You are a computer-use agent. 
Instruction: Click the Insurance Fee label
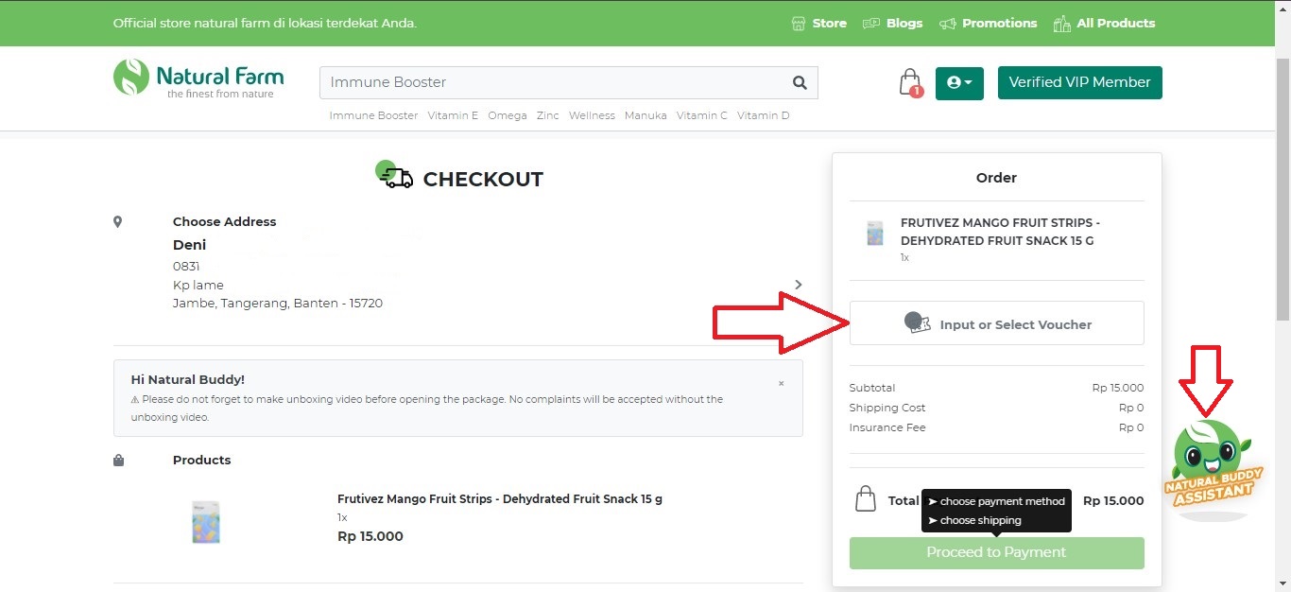pyautogui.click(x=887, y=427)
